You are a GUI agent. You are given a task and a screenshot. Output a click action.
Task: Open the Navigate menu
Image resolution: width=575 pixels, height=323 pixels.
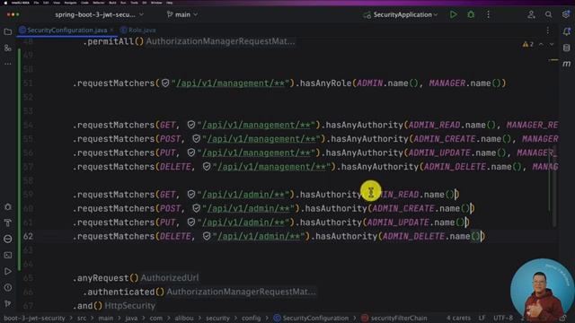tap(70, 3)
